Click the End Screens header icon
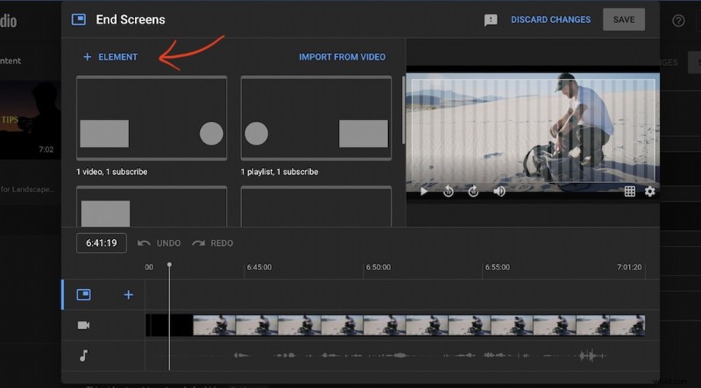 pos(79,19)
